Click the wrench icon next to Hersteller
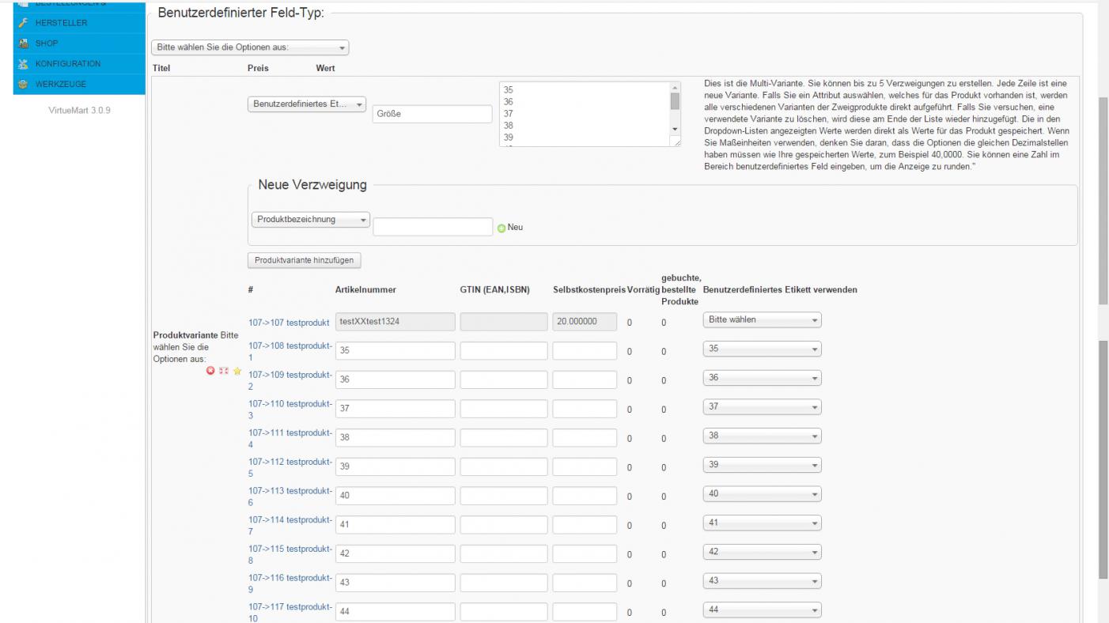Viewport: 1109px width, 623px height. point(23,23)
